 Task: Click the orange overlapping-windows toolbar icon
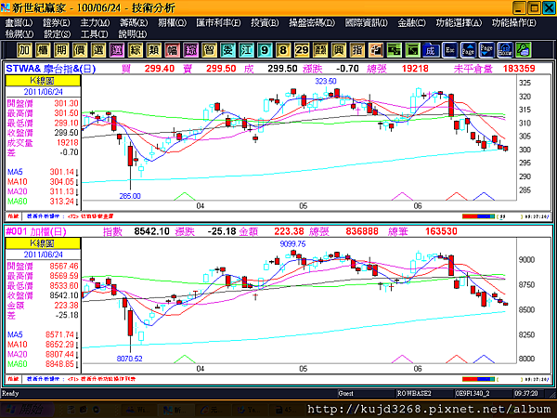pos(375,50)
